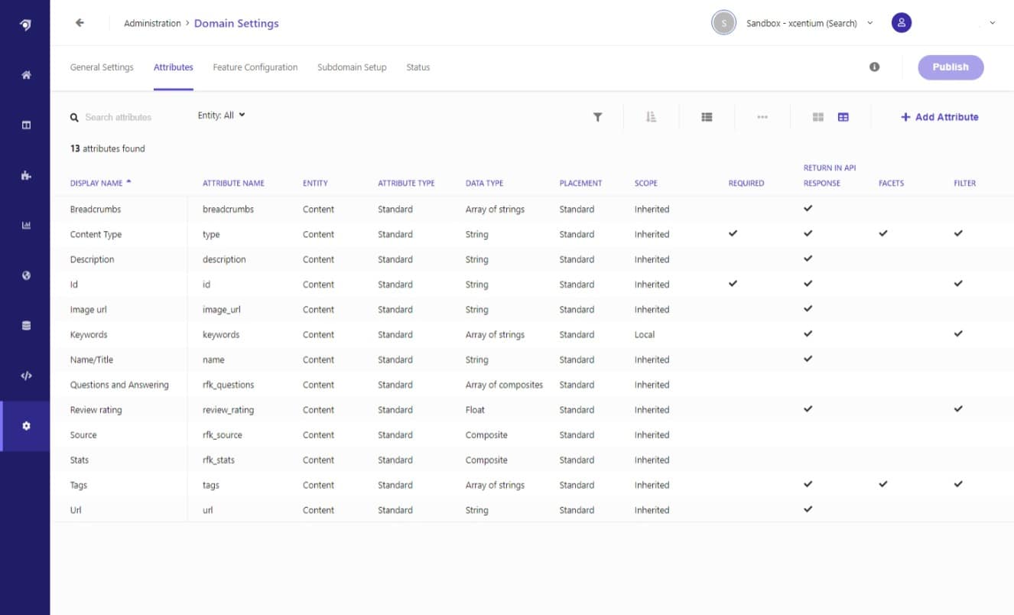This screenshot has height=615, width=1014.
Task: Switch to table view
Action: [843, 117]
